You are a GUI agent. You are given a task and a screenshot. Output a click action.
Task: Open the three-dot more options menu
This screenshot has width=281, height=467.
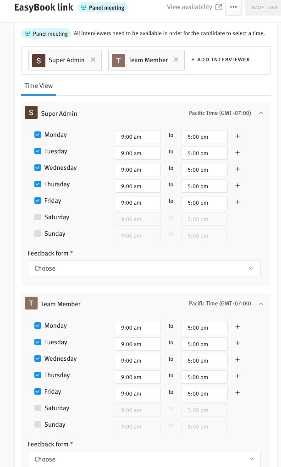click(233, 7)
